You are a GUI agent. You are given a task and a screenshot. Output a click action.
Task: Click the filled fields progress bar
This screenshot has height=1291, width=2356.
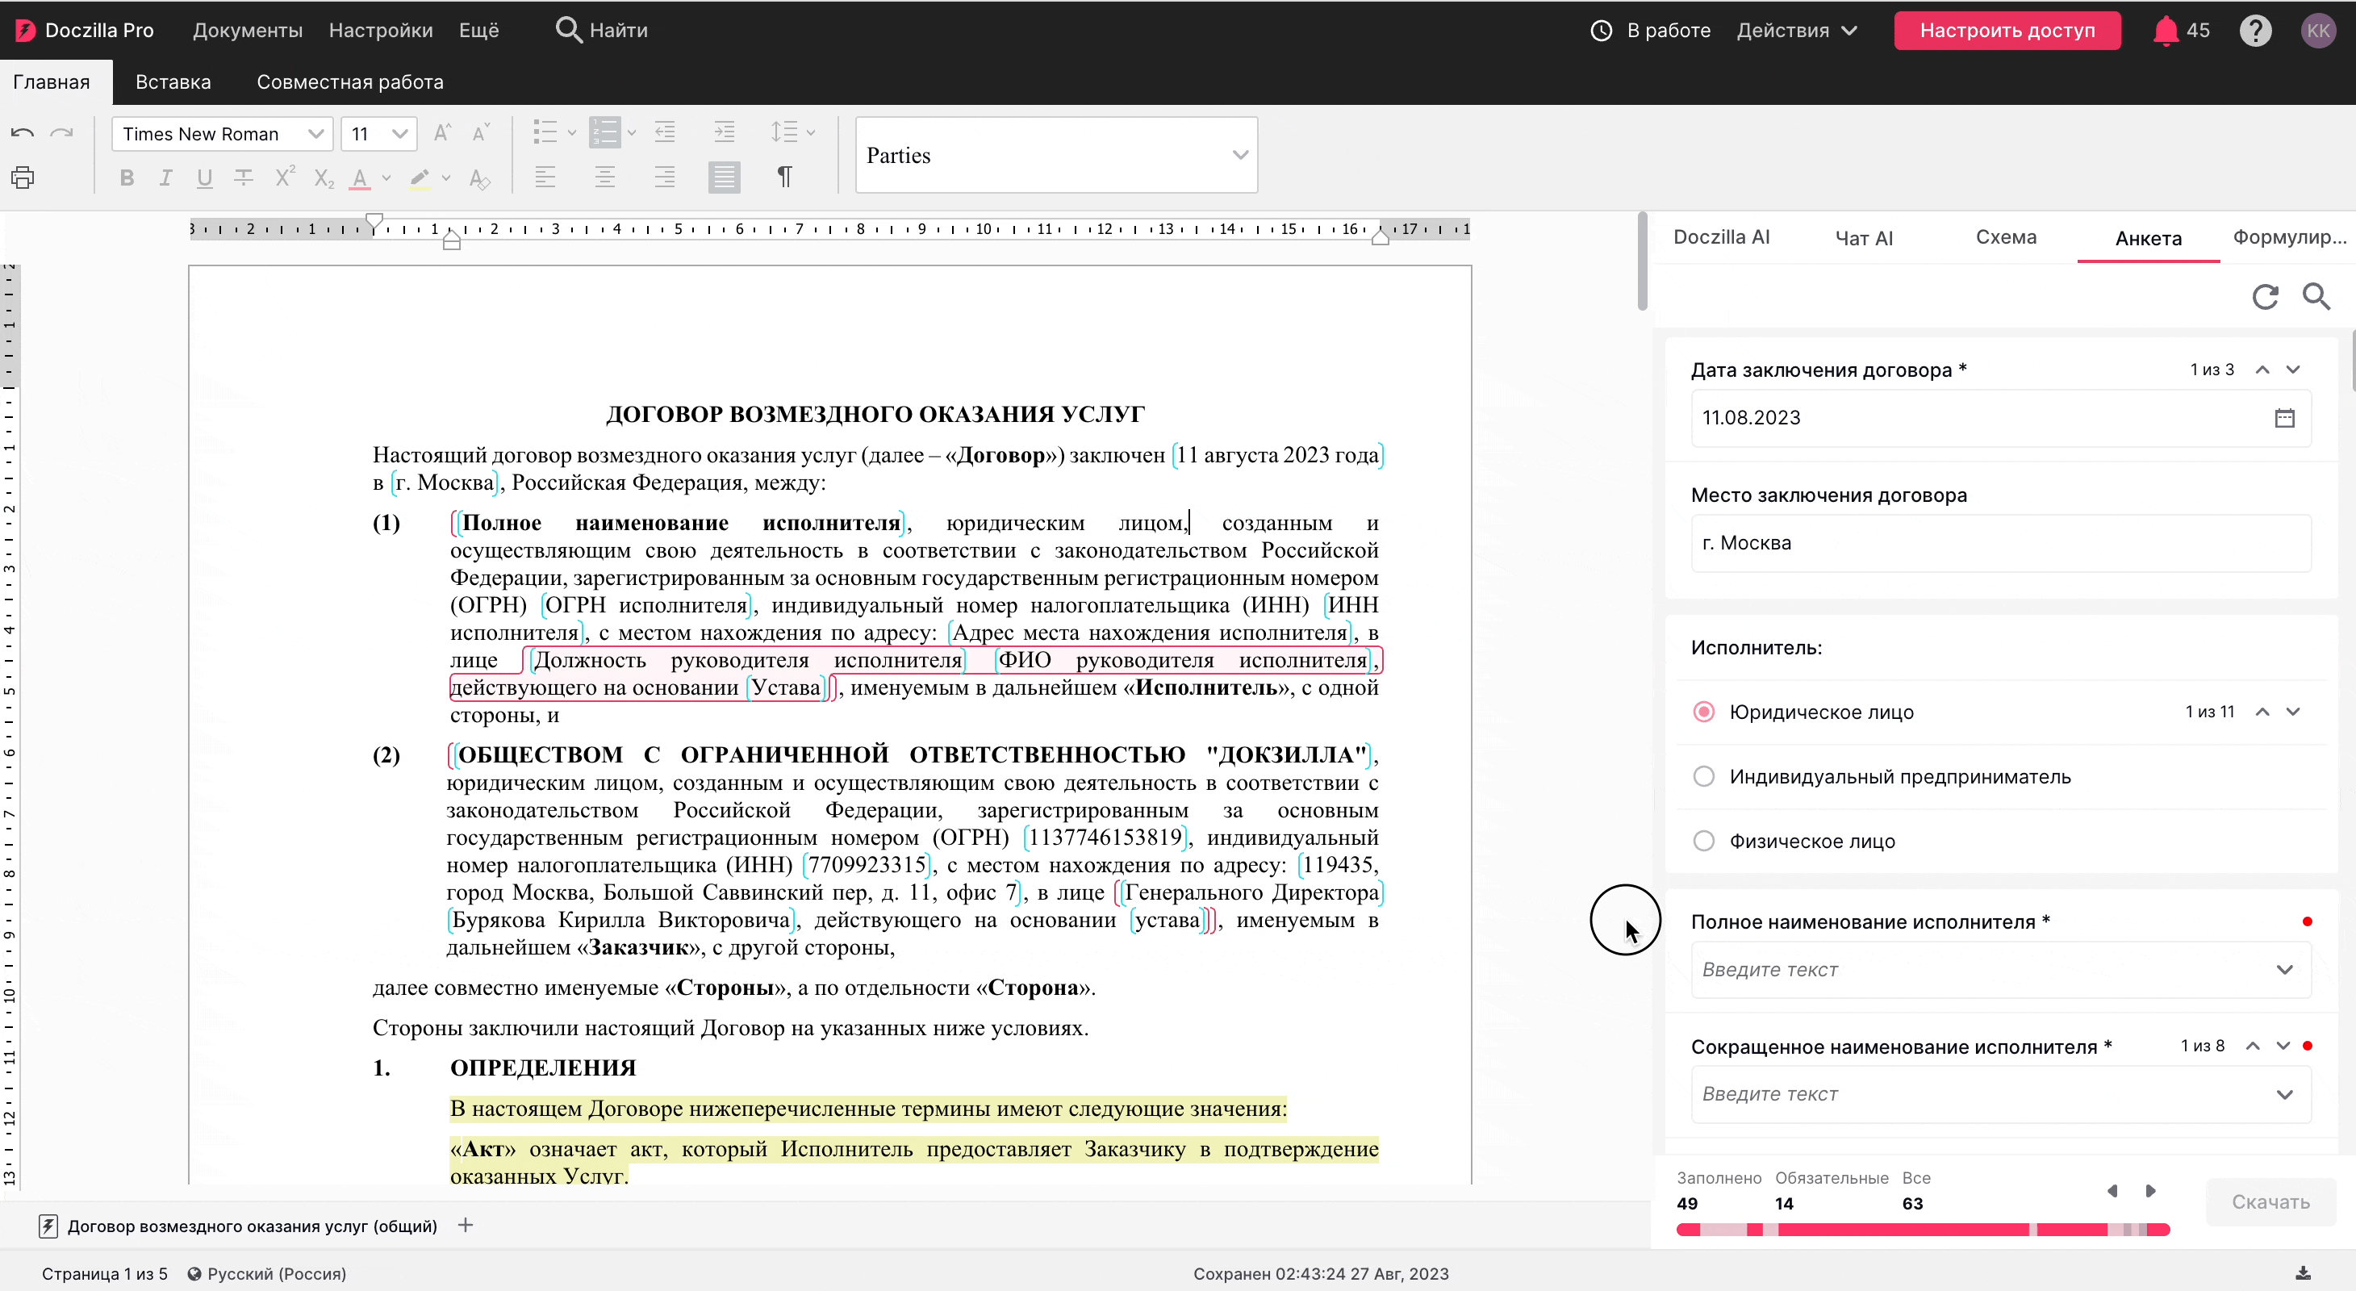pyautogui.click(x=1922, y=1230)
